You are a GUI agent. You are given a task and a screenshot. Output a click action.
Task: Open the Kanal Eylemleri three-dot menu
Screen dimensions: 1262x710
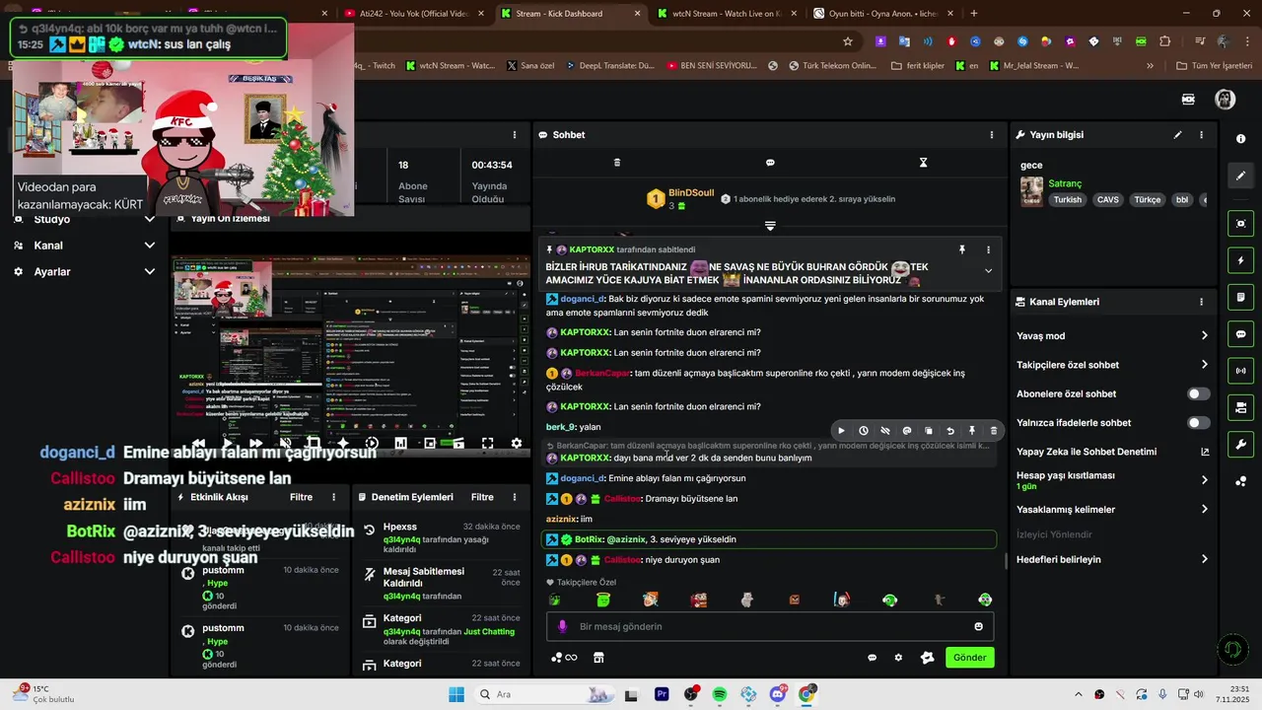tap(1201, 302)
